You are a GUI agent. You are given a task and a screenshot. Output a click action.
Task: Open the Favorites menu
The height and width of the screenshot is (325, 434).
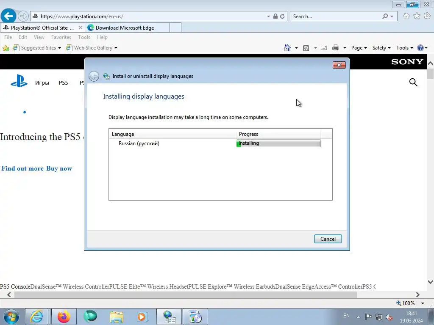61,37
